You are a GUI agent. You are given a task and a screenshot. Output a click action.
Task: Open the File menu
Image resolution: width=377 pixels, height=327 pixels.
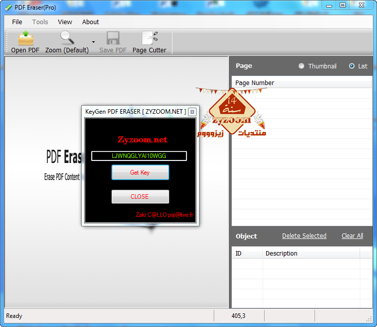point(17,22)
